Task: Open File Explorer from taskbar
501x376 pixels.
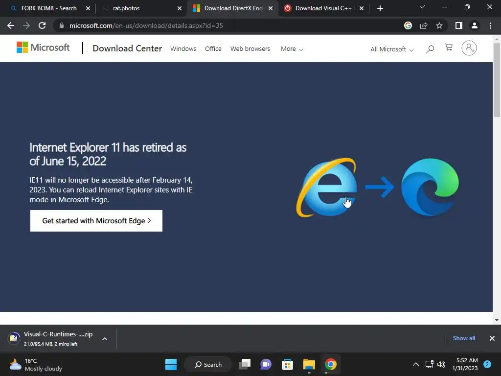Action: click(x=309, y=364)
